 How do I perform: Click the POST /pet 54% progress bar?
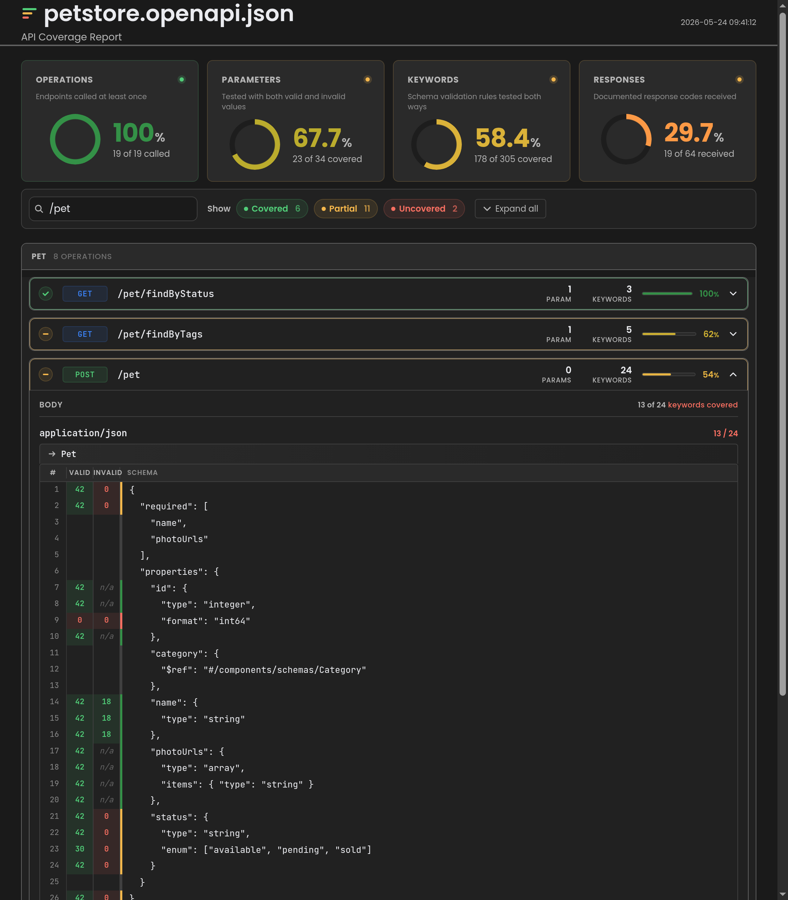tap(669, 374)
